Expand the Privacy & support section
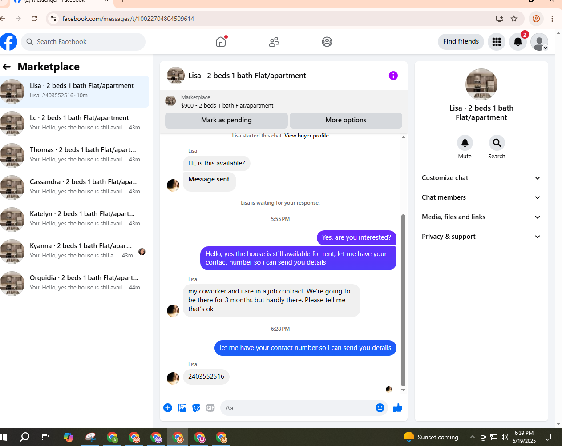Image resolution: width=562 pixels, height=446 pixels. [481, 237]
